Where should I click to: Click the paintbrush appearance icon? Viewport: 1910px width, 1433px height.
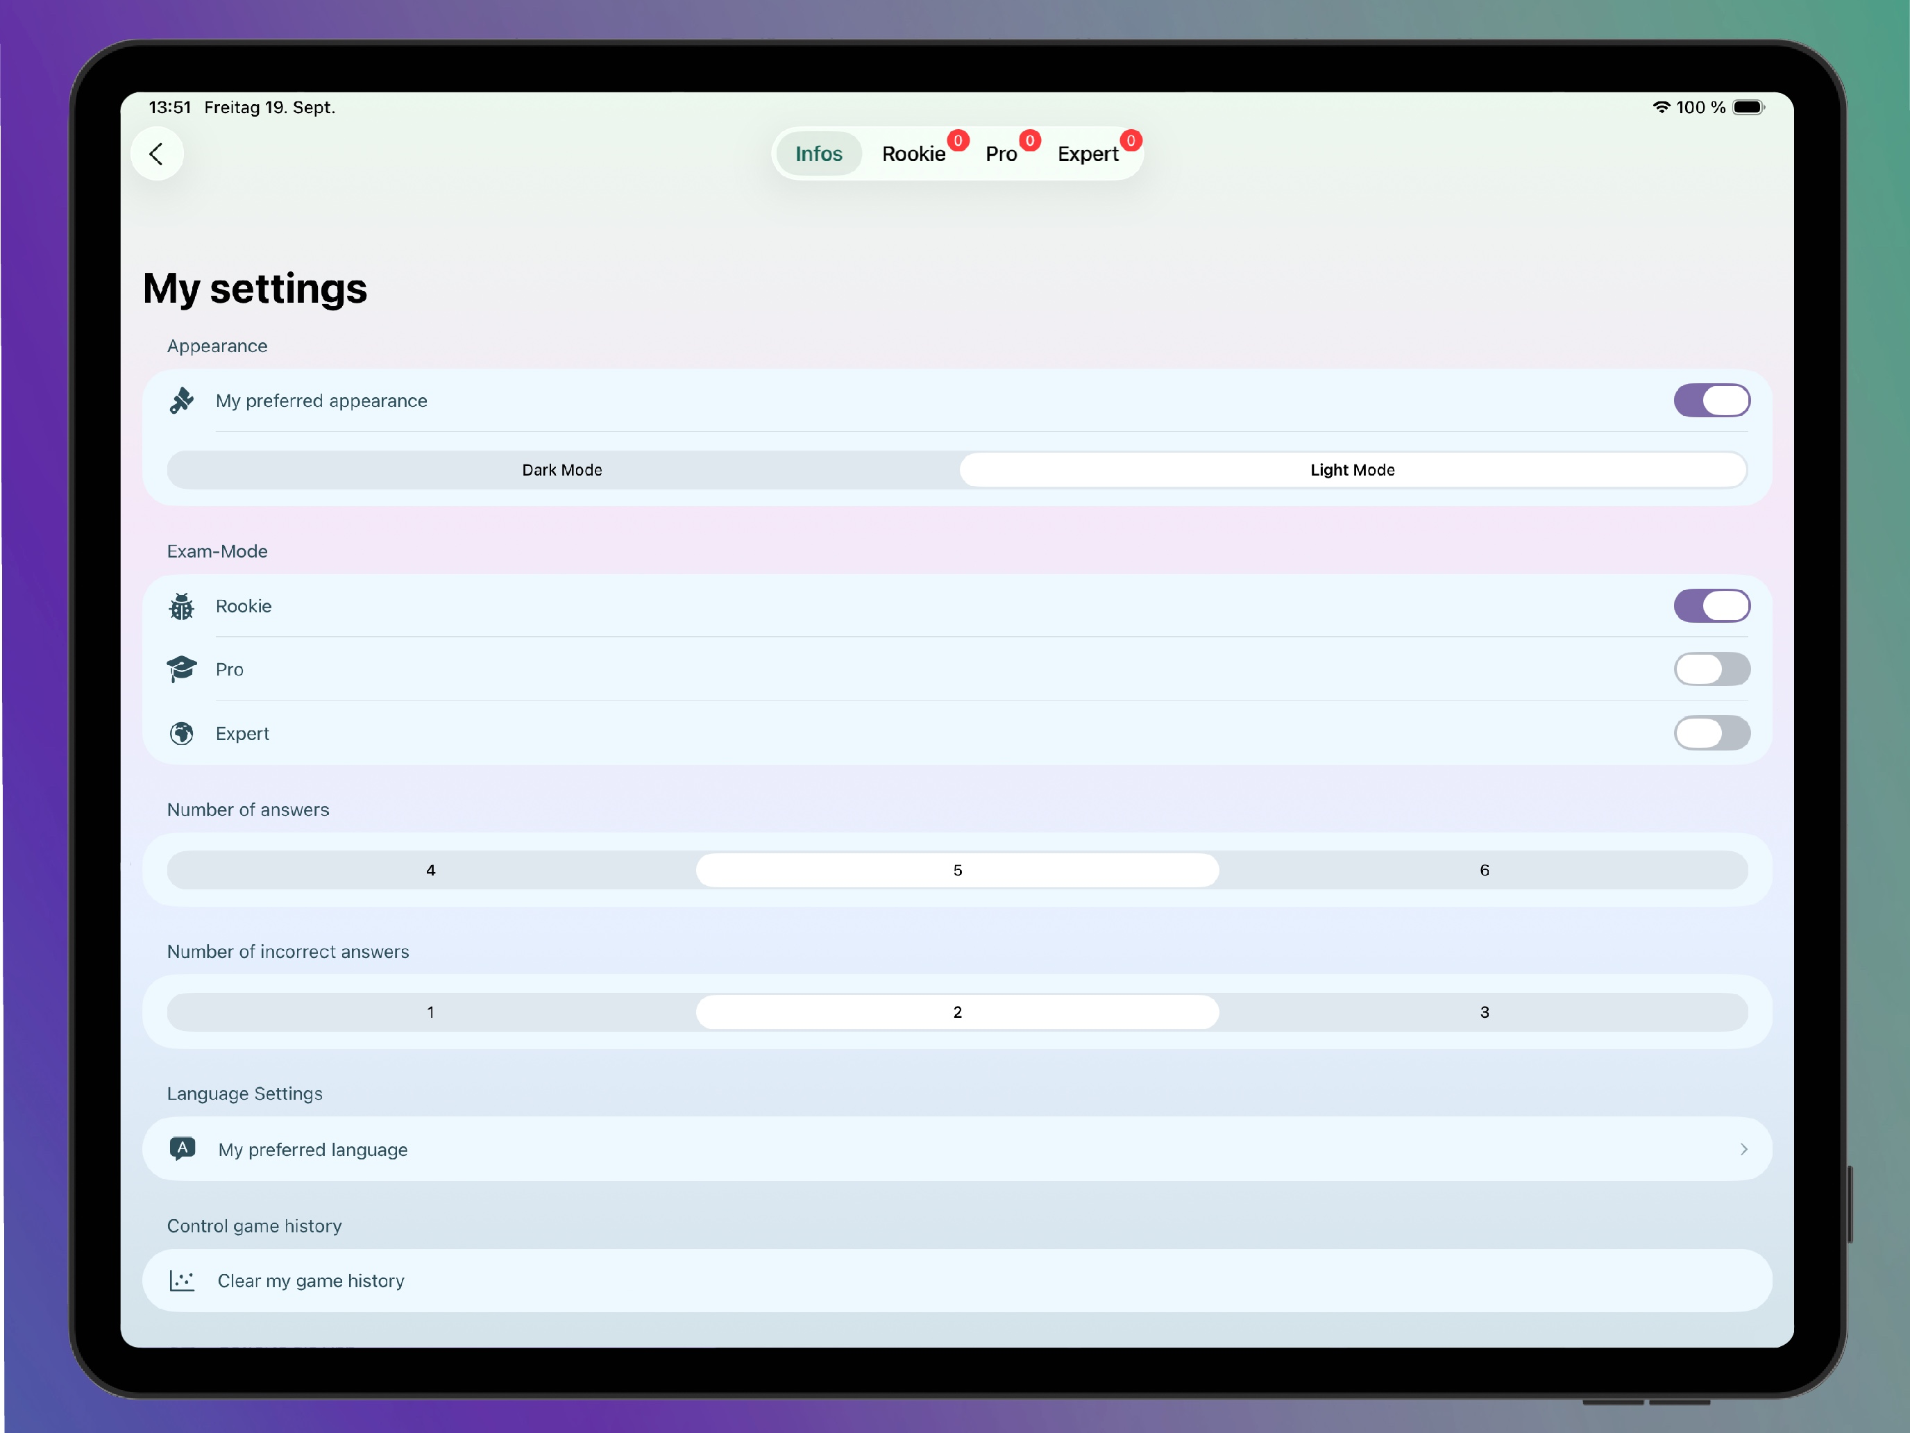181,401
